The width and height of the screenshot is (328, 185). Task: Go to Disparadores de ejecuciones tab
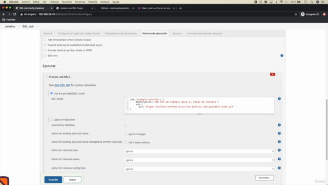[121, 33]
